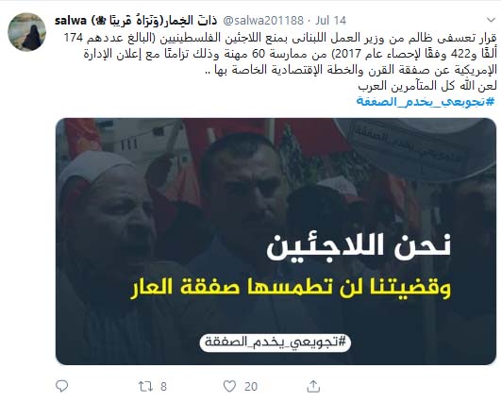The image size is (501, 402).
Task: Click the yellow Arabic caption in the image
Action: click(291, 288)
